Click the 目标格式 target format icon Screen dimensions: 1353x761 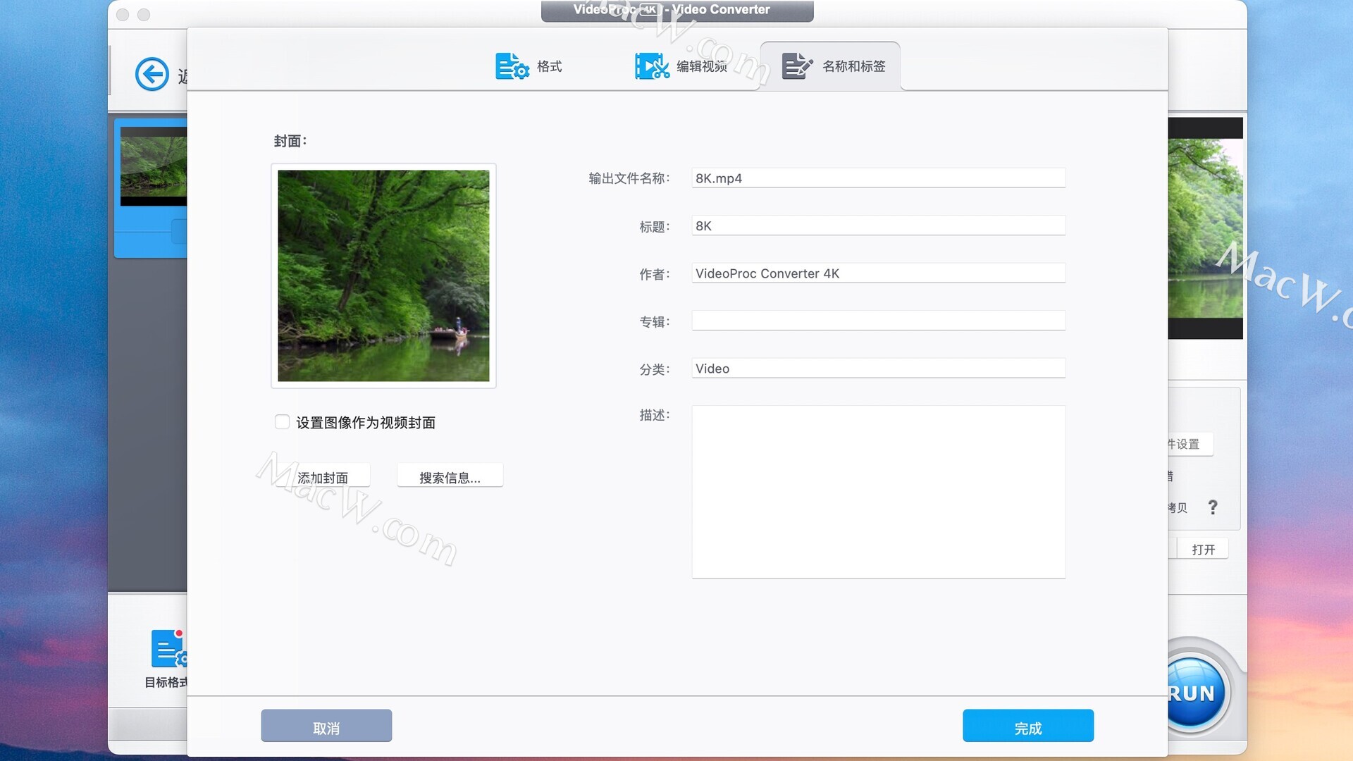pyautogui.click(x=169, y=648)
